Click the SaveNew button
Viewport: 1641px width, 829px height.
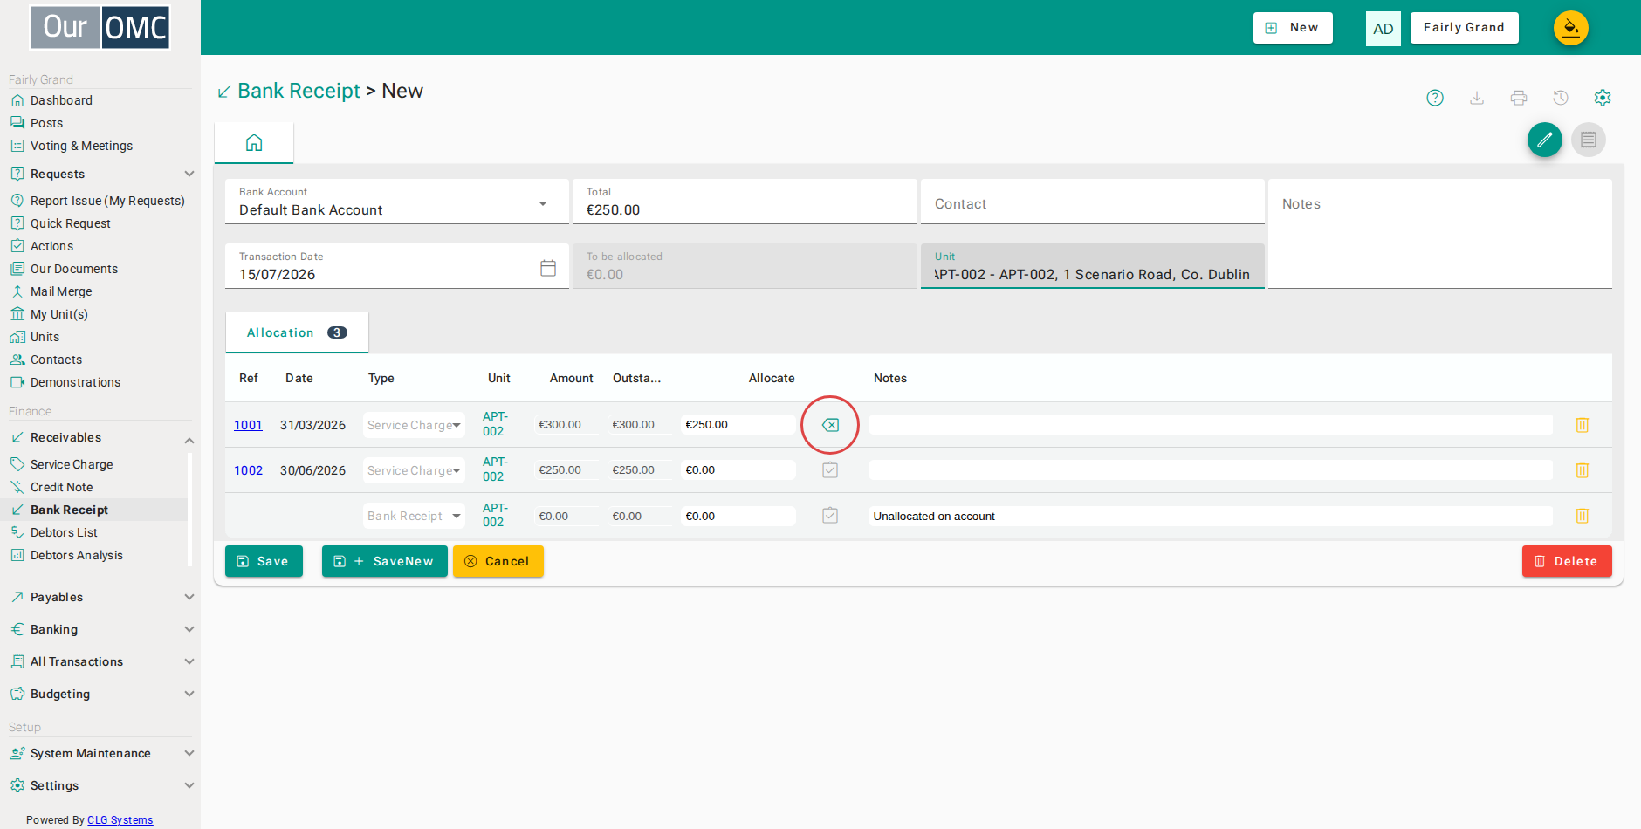385,561
